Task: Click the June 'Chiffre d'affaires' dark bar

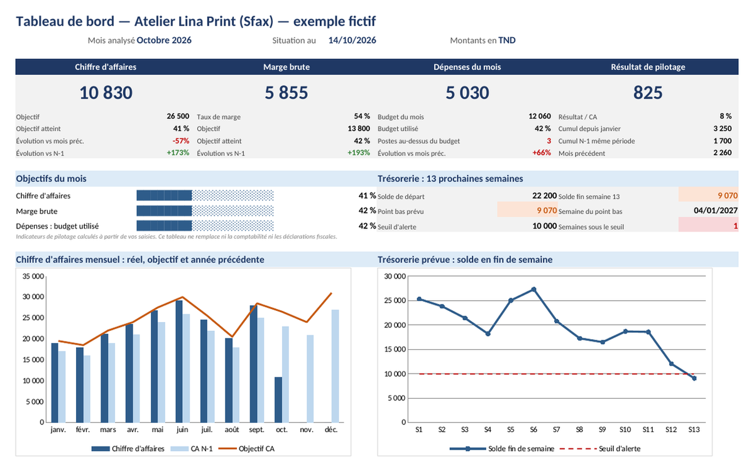Action: (x=179, y=361)
